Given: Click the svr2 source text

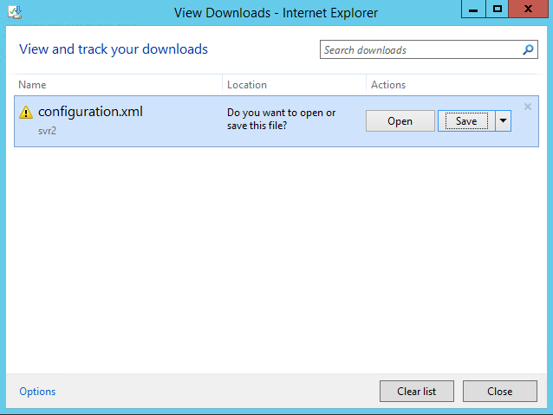Looking at the screenshot, I should point(48,131).
